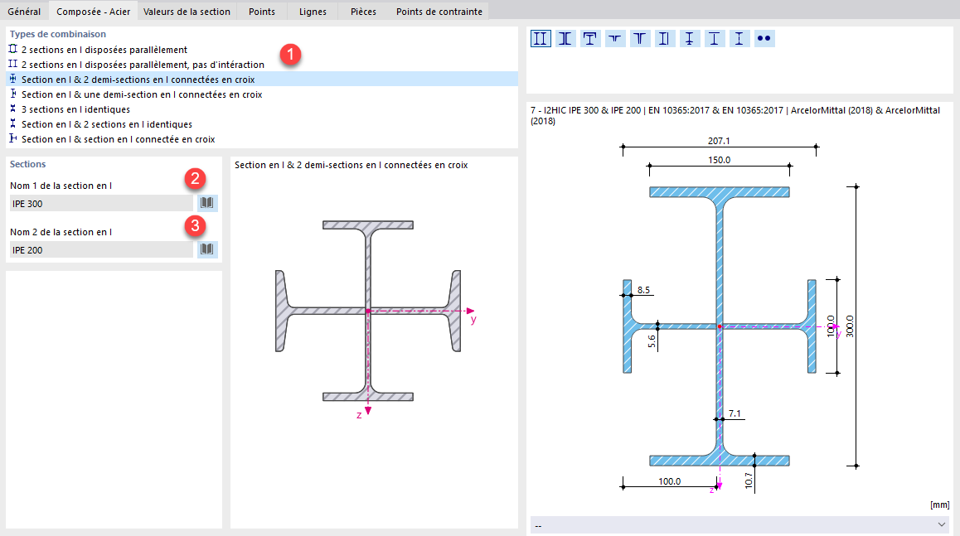Pick 'Section en I & section en I connectée en croix'
Viewport: 960px width, 536px height.
(262, 139)
